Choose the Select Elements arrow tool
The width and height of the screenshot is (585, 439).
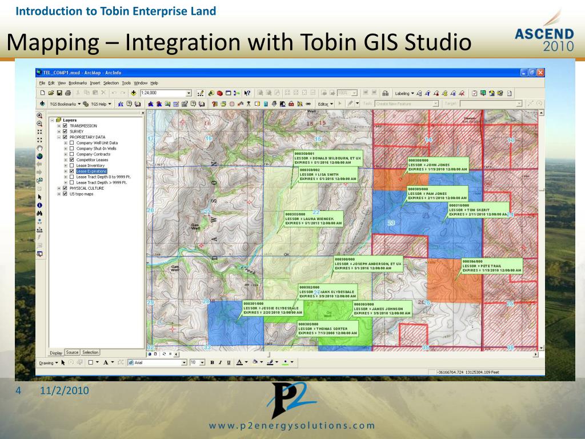(x=39, y=197)
